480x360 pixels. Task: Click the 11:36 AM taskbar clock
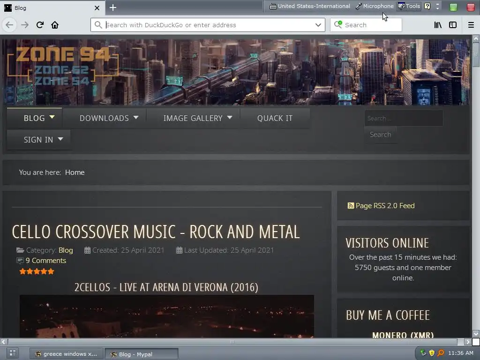click(461, 353)
